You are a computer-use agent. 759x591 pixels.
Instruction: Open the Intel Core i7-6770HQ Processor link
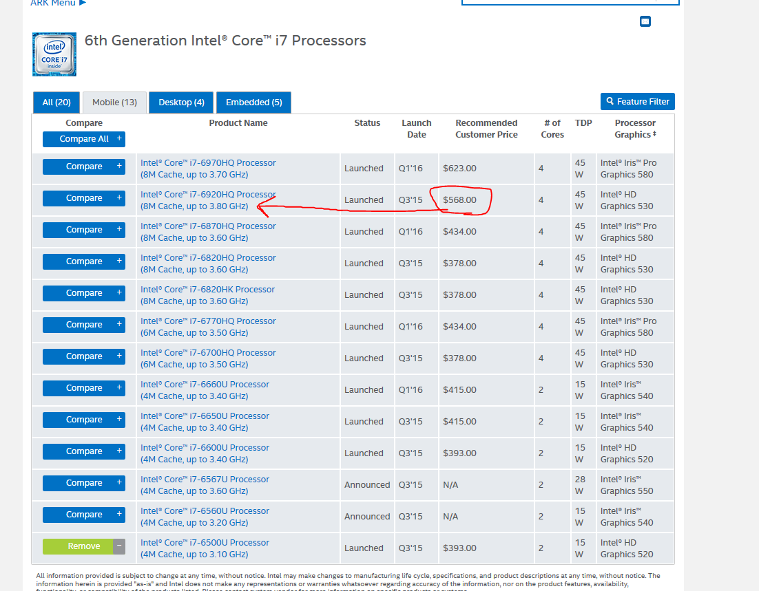coord(208,327)
